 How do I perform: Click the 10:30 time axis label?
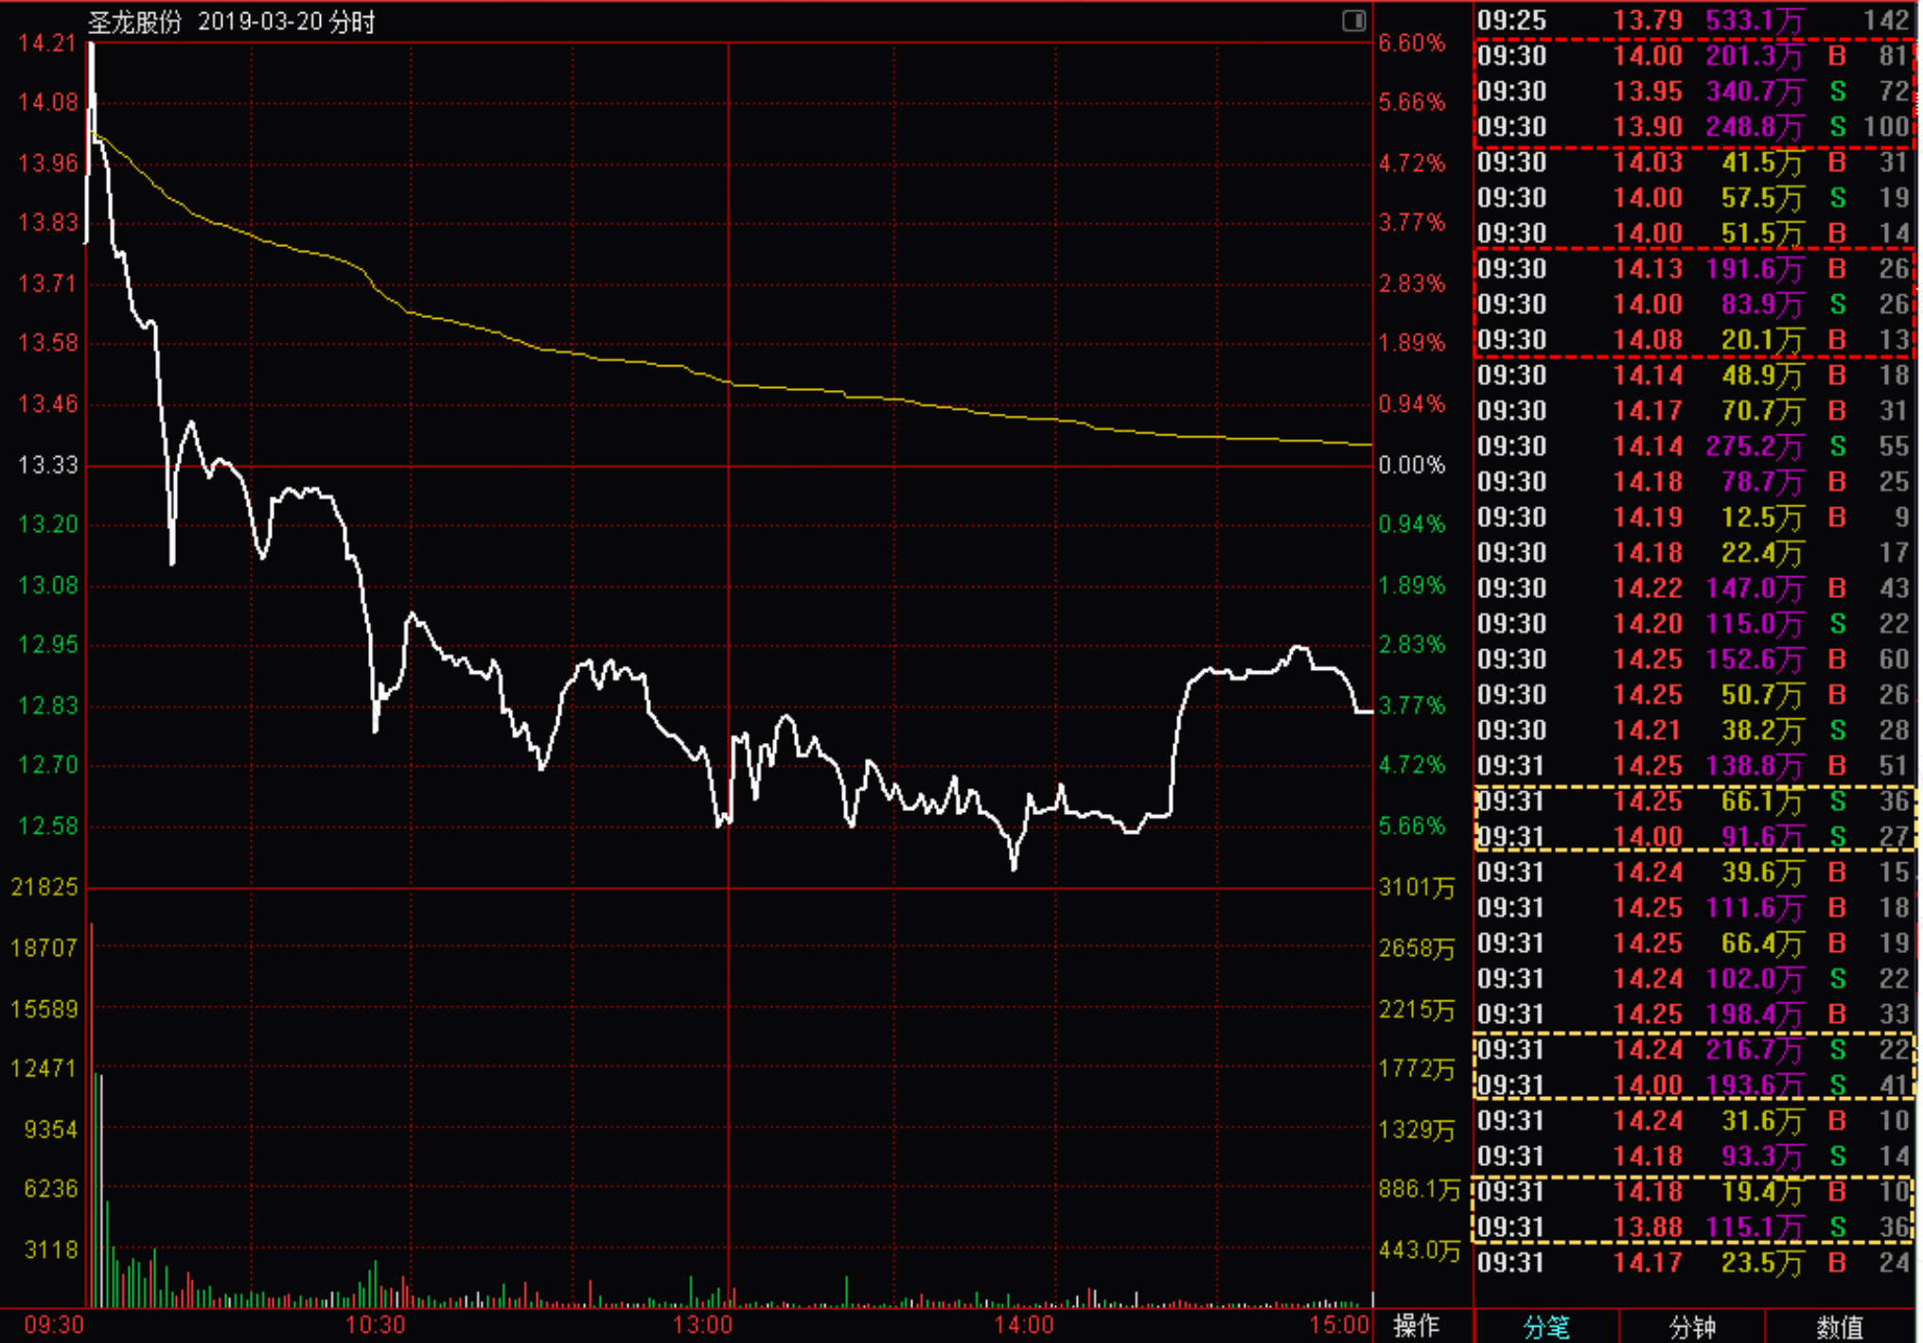coord(375,1324)
